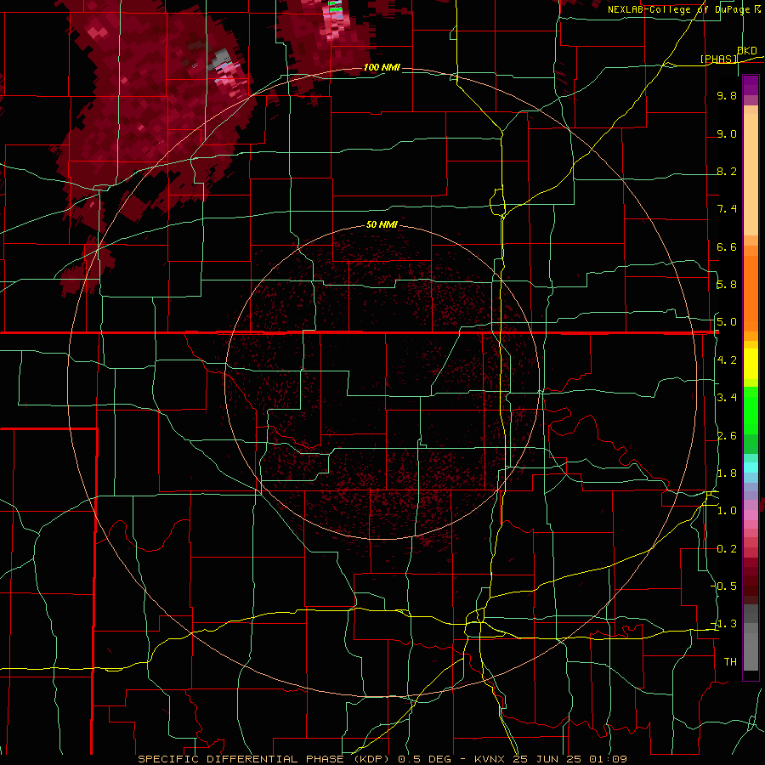Click the 6.6 value on color scale
The height and width of the screenshot is (765, 765).
click(727, 246)
